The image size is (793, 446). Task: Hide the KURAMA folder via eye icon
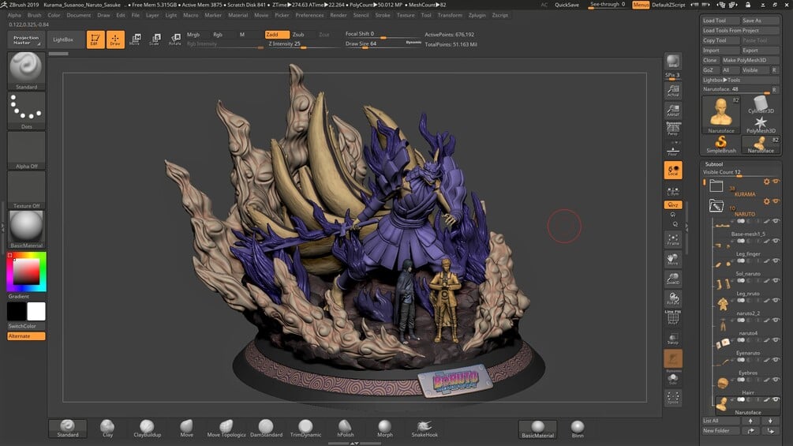[x=776, y=181]
